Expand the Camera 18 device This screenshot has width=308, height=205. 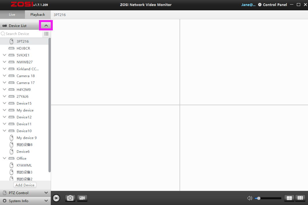(5, 76)
